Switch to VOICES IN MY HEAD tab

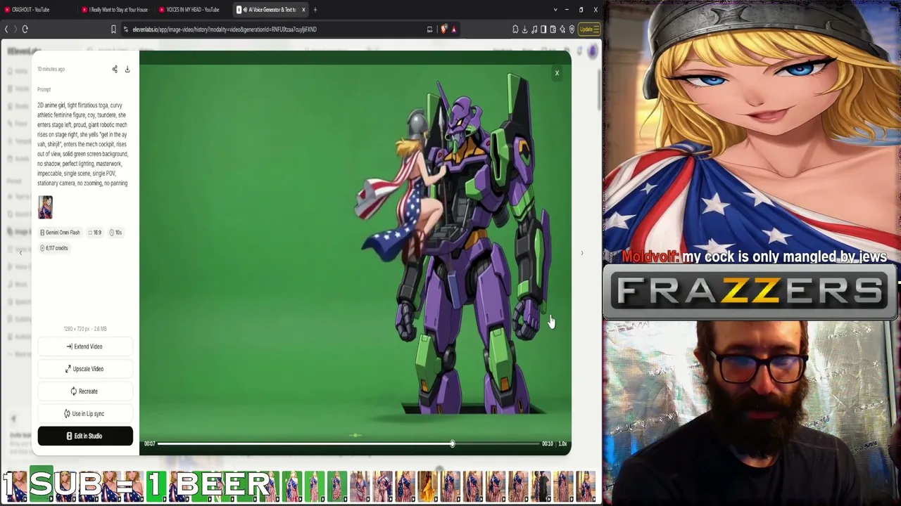pyautogui.click(x=193, y=10)
